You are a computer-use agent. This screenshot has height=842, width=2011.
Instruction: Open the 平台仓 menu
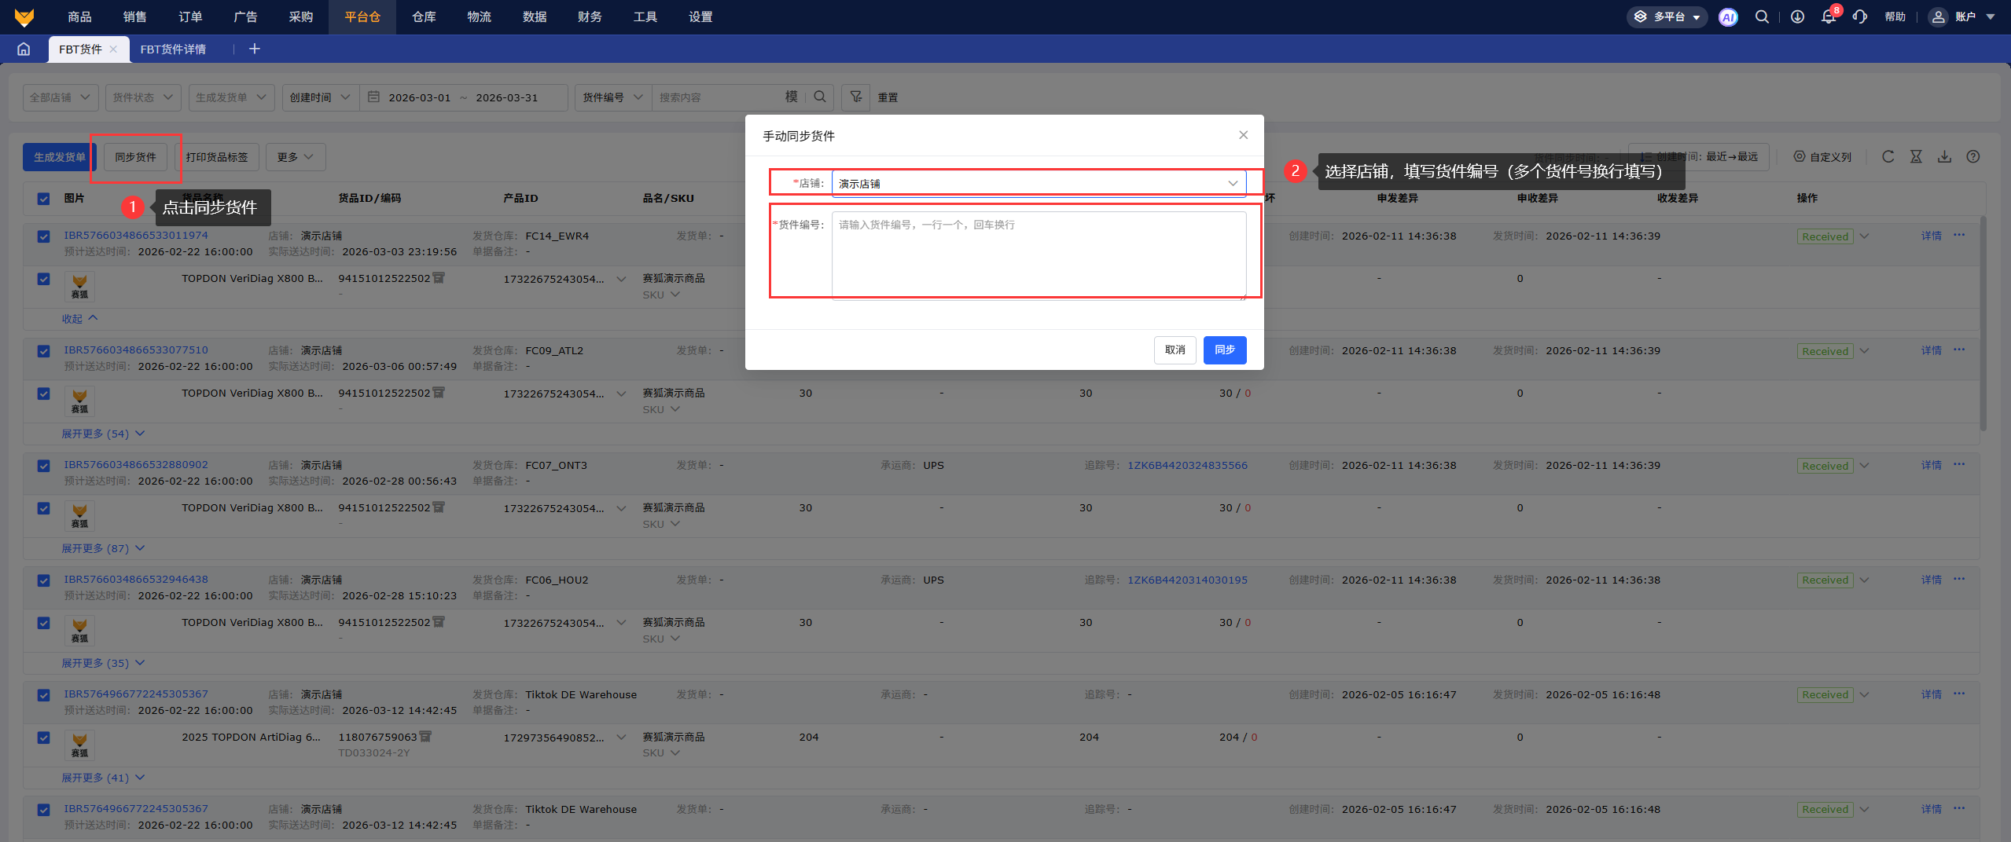(x=362, y=16)
